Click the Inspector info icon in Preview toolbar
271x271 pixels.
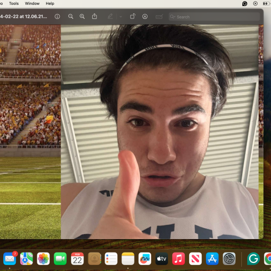[57, 17]
